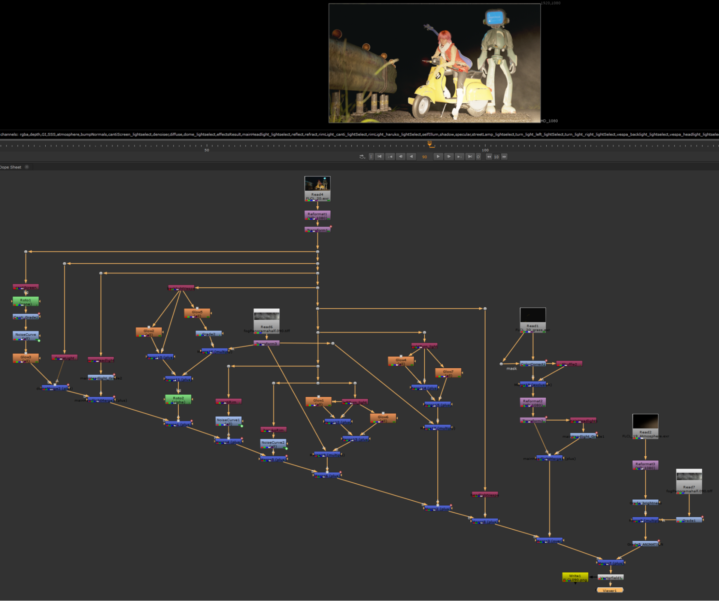The height and width of the screenshot is (601, 719).
Task: Skip forward by the frame increment
Action: coord(504,157)
